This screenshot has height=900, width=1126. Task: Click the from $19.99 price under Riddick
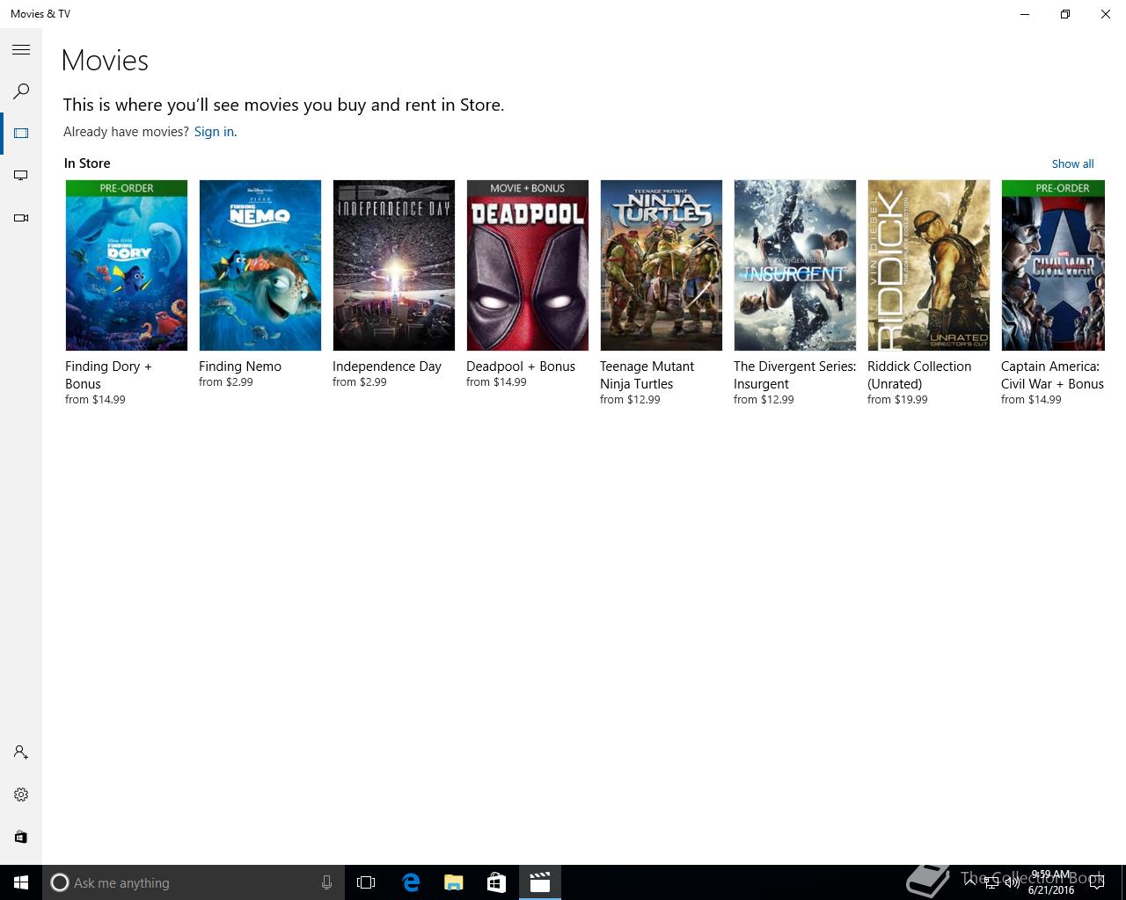(897, 400)
